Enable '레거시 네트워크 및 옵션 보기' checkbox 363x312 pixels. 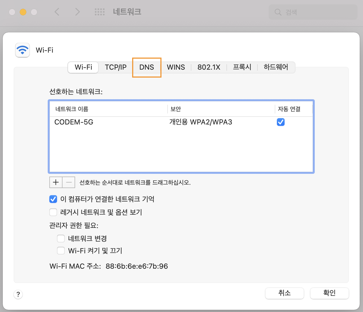click(53, 212)
